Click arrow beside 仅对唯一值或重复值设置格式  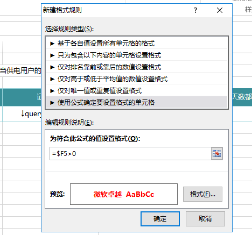(52, 91)
